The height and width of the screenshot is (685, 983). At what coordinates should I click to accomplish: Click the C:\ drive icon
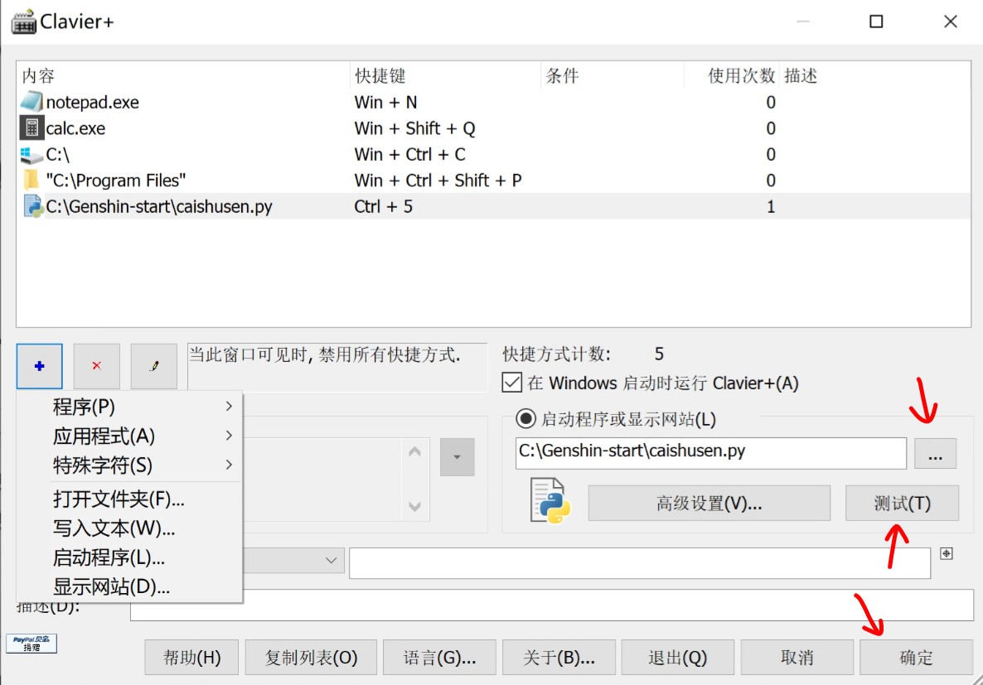tap(31, 154)
